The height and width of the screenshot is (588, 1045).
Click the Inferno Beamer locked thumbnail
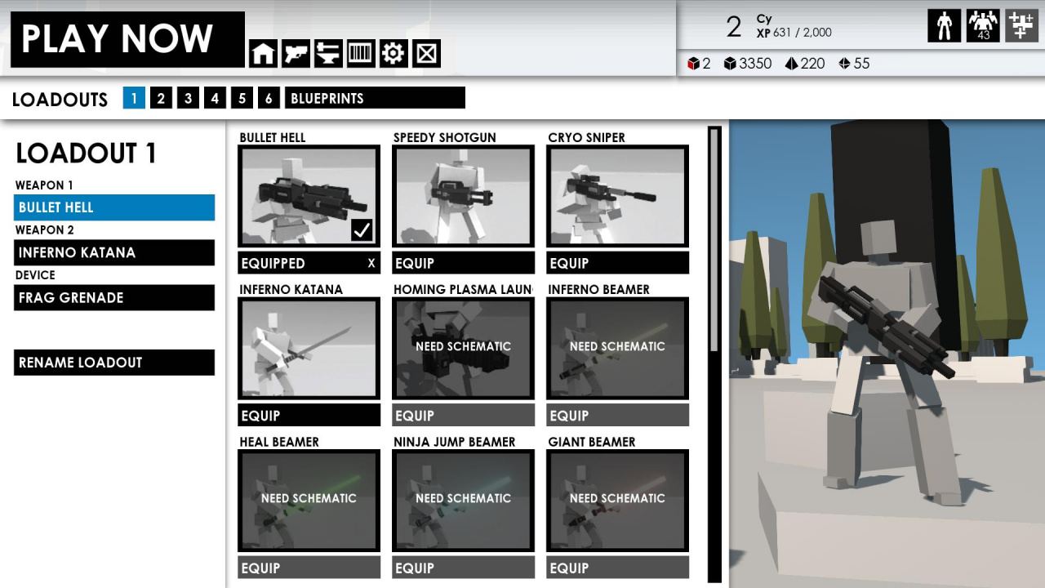[618, 349]
